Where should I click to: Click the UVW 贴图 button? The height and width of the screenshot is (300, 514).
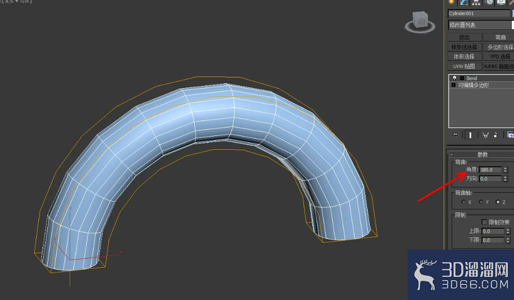click(x=465, y=66)
